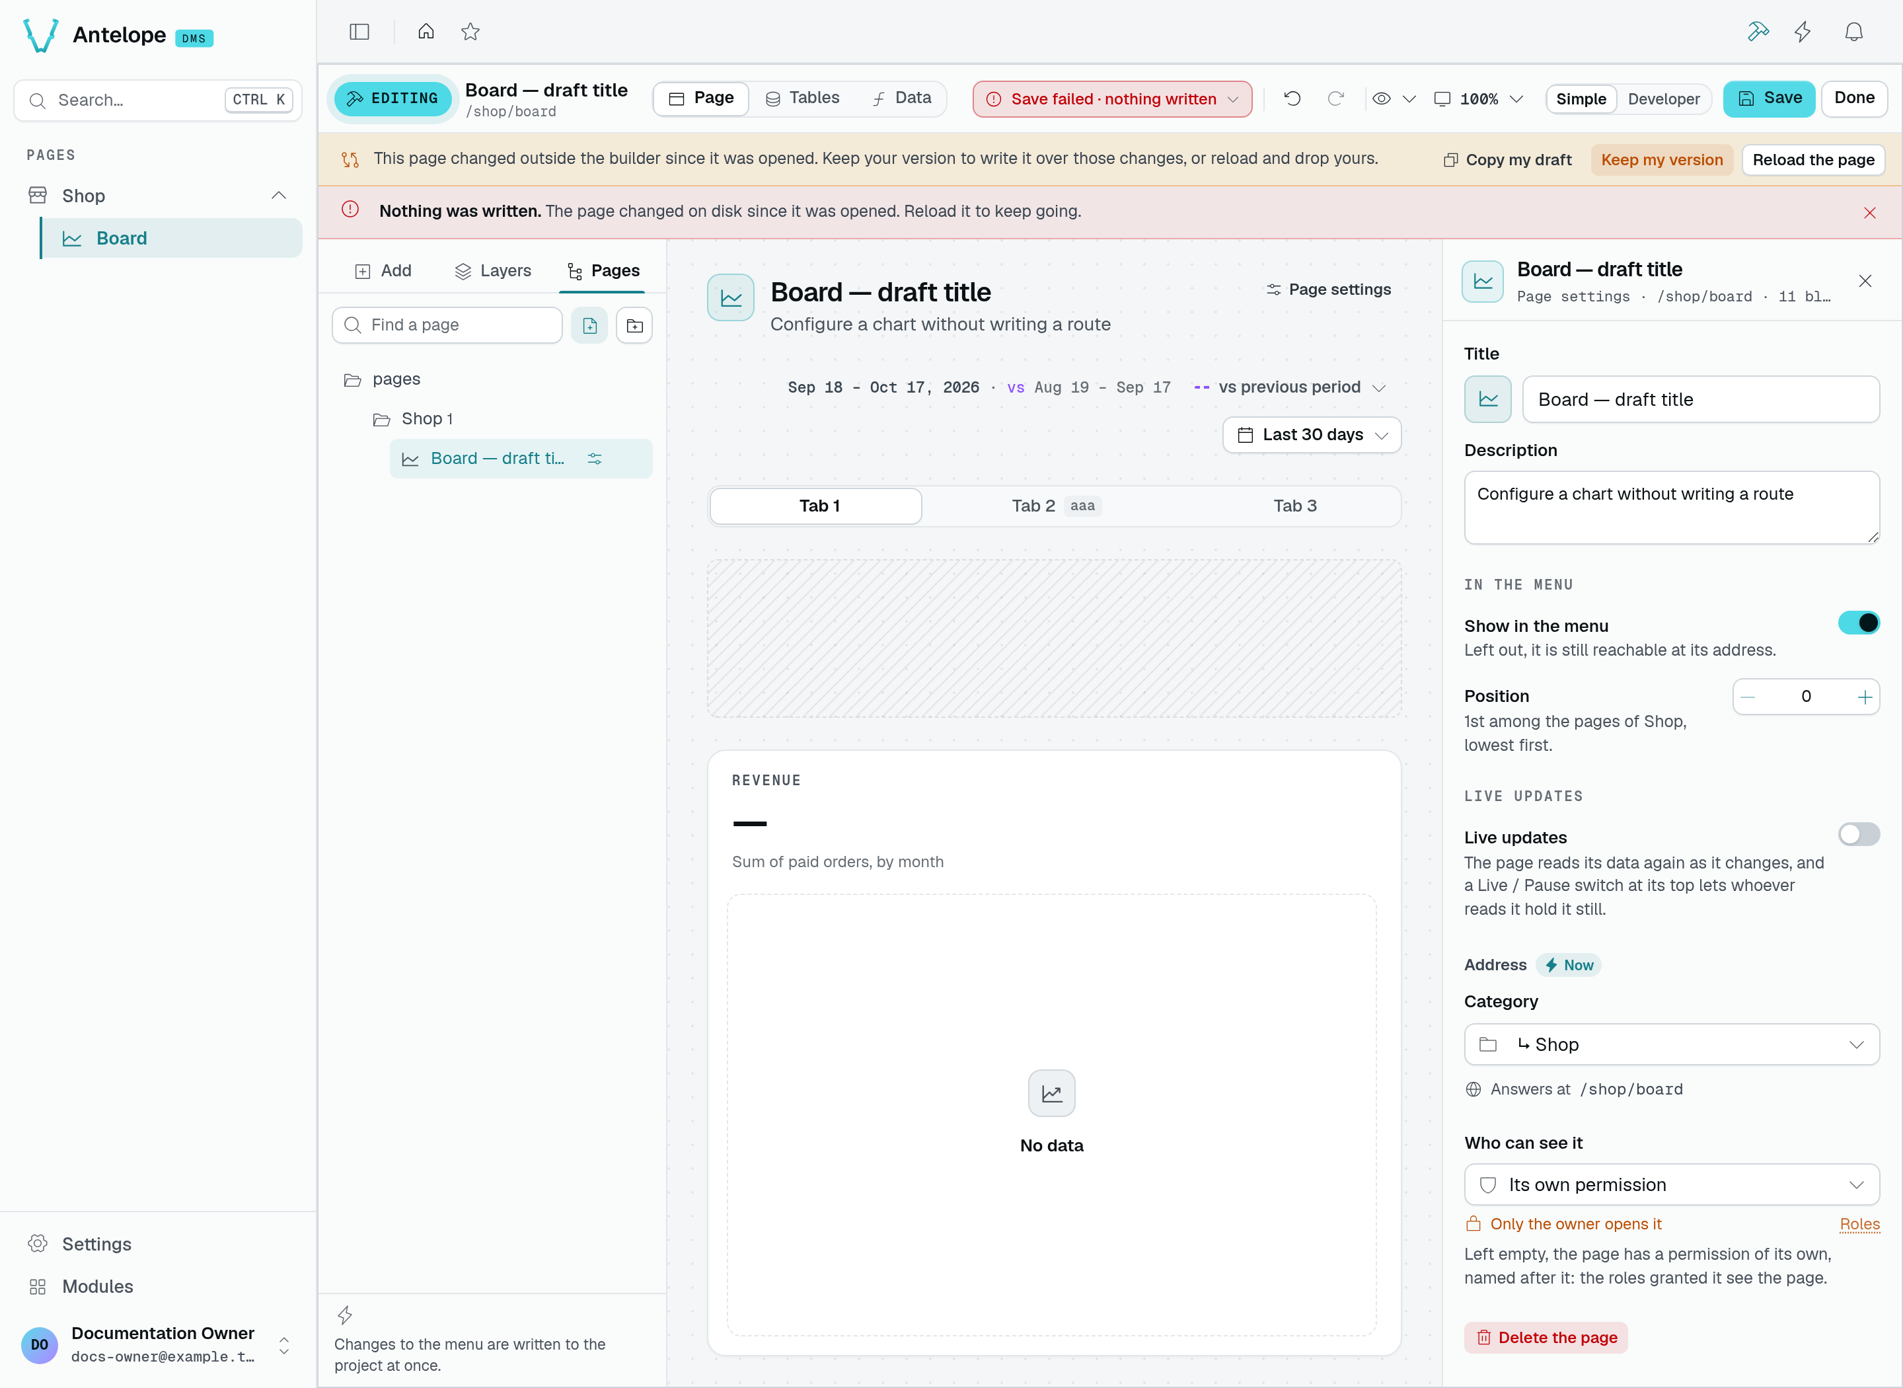This screenshot has width=1903, height=1388.
Task: Click the Antelope logo
Action: (40, 35)
